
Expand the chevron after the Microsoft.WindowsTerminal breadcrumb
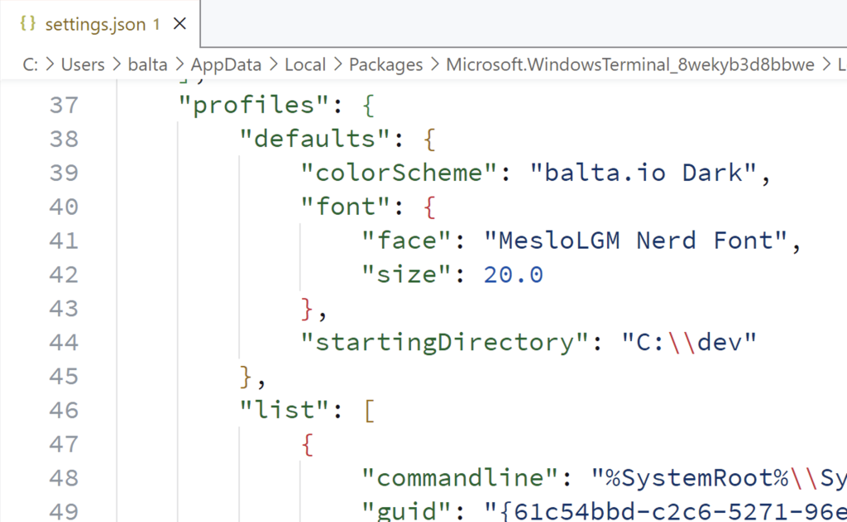(x=826, y=64)
